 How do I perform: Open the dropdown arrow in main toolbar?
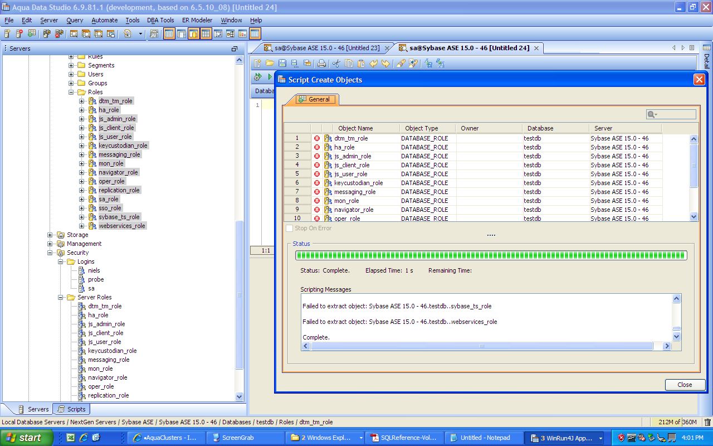coord(140,34)
